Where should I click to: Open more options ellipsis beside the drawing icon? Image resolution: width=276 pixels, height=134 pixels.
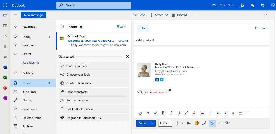(x=220, y=123)
